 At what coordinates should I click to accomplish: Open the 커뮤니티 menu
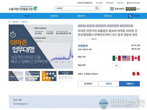coord(108,16)
